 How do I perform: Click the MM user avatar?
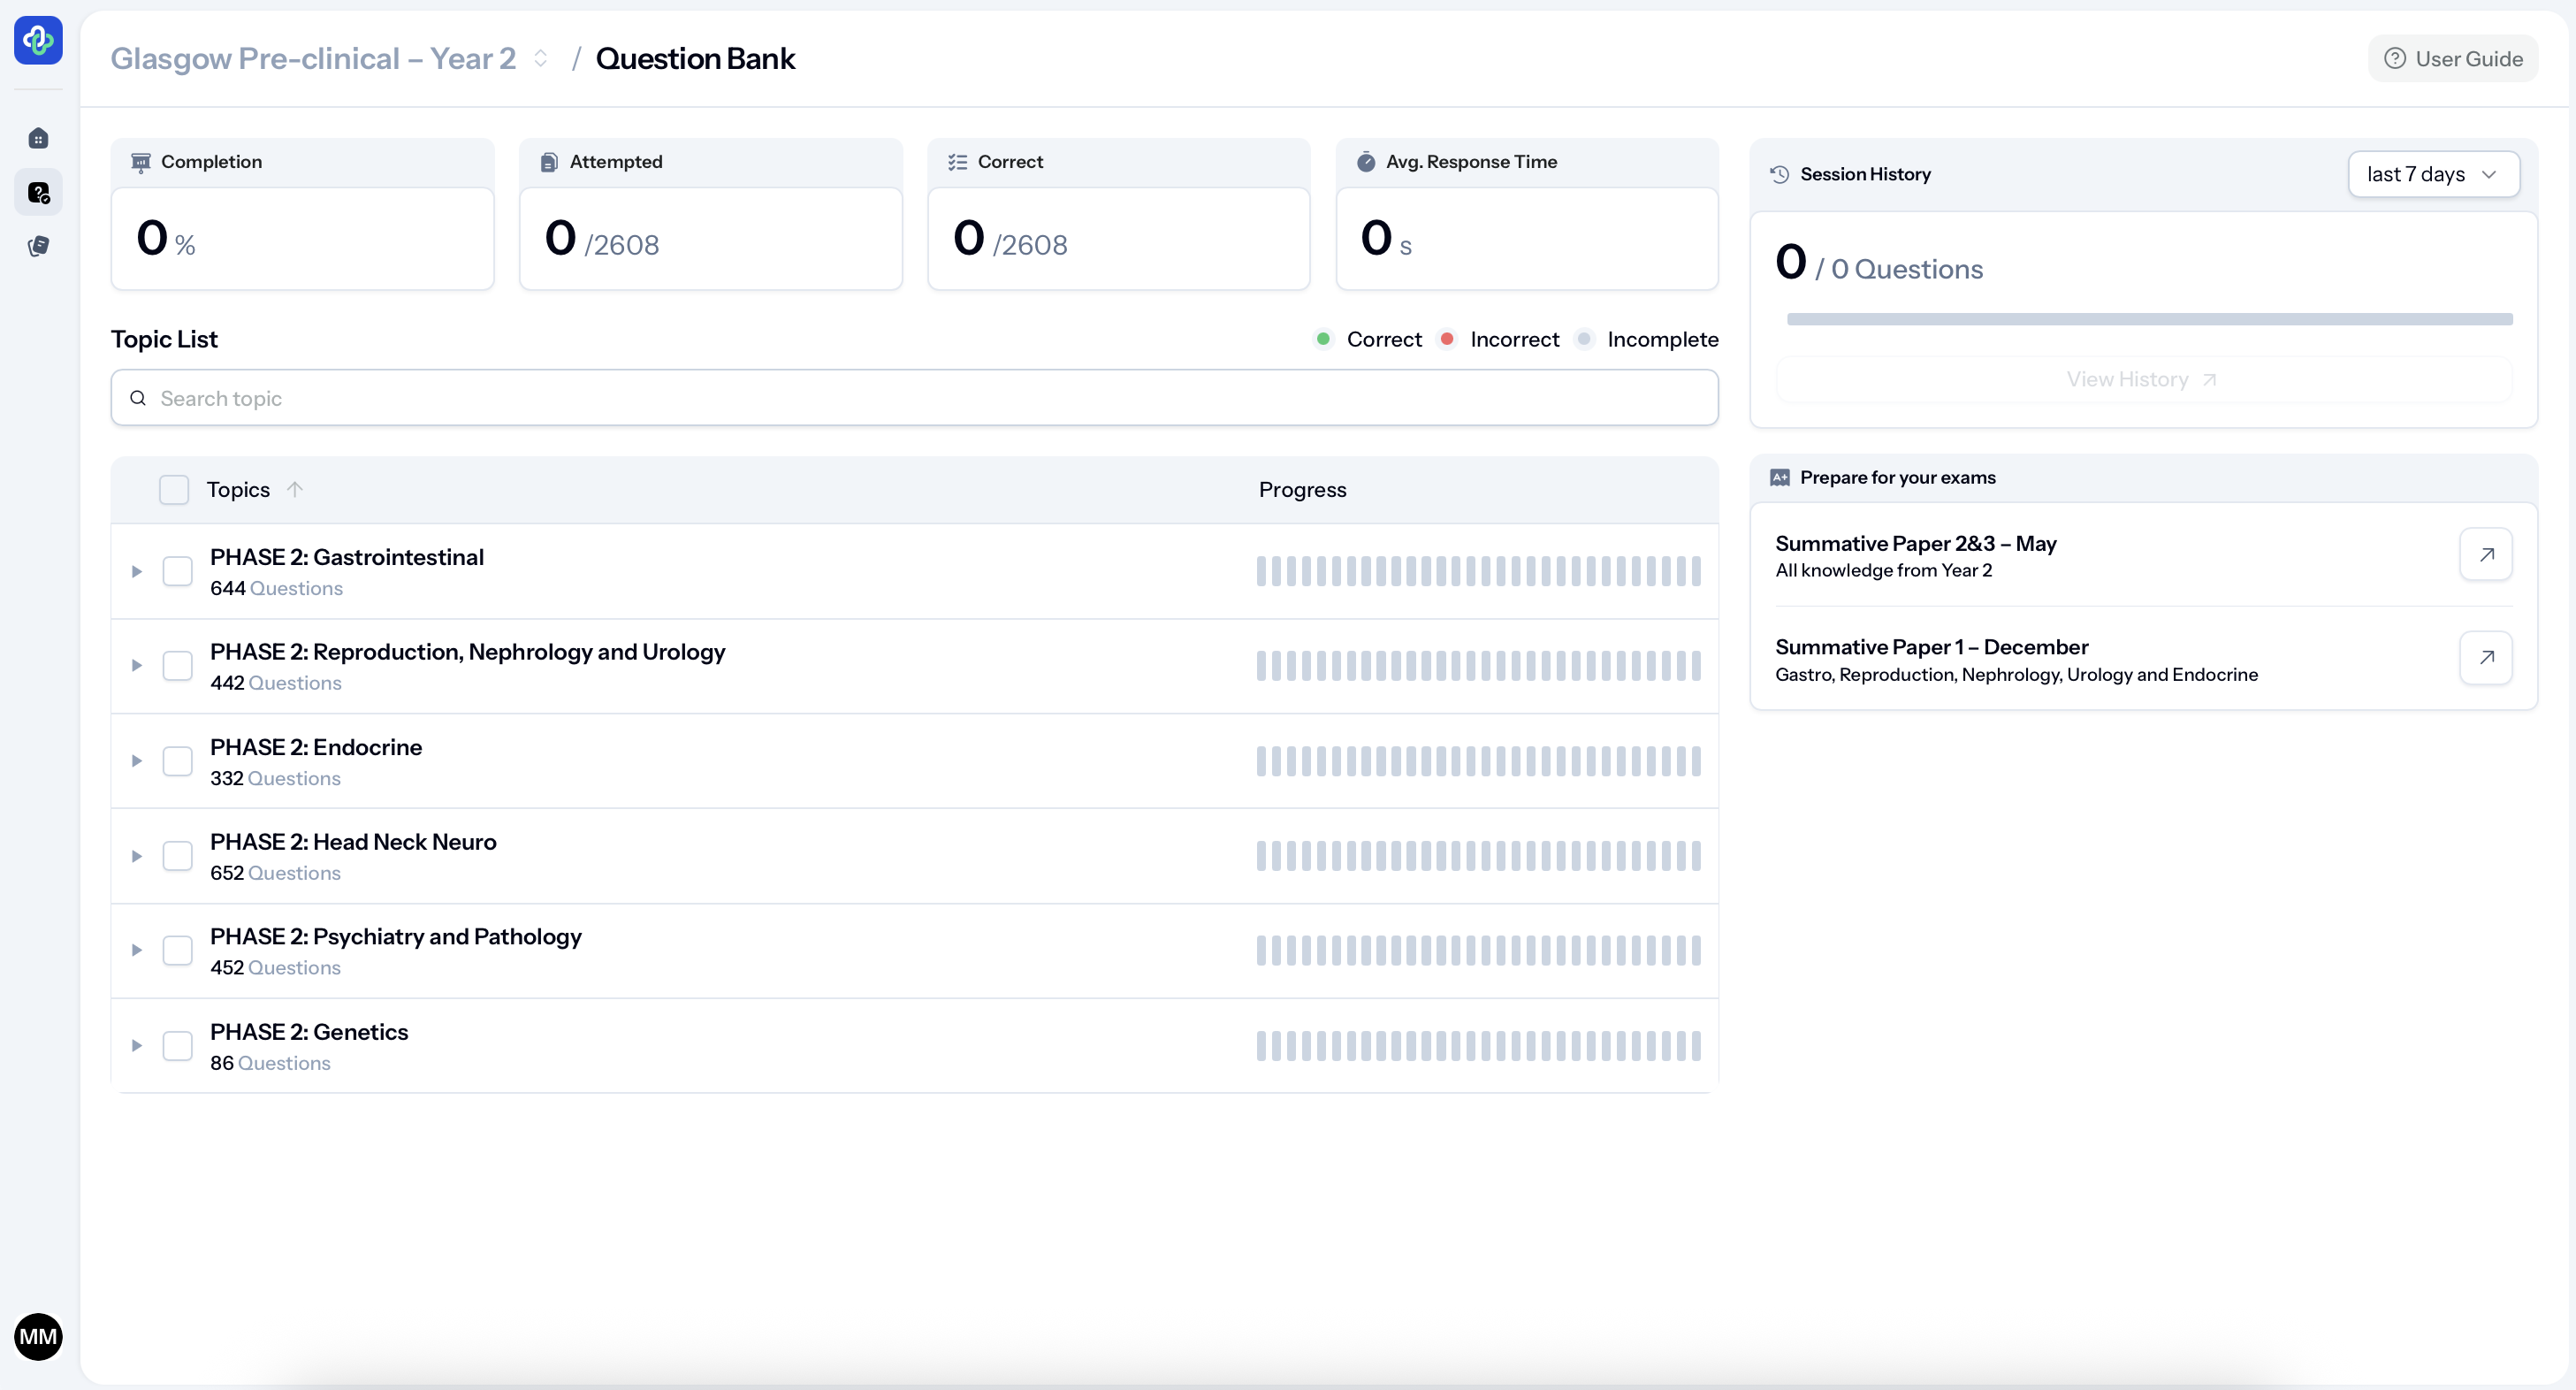[38, 1336]
